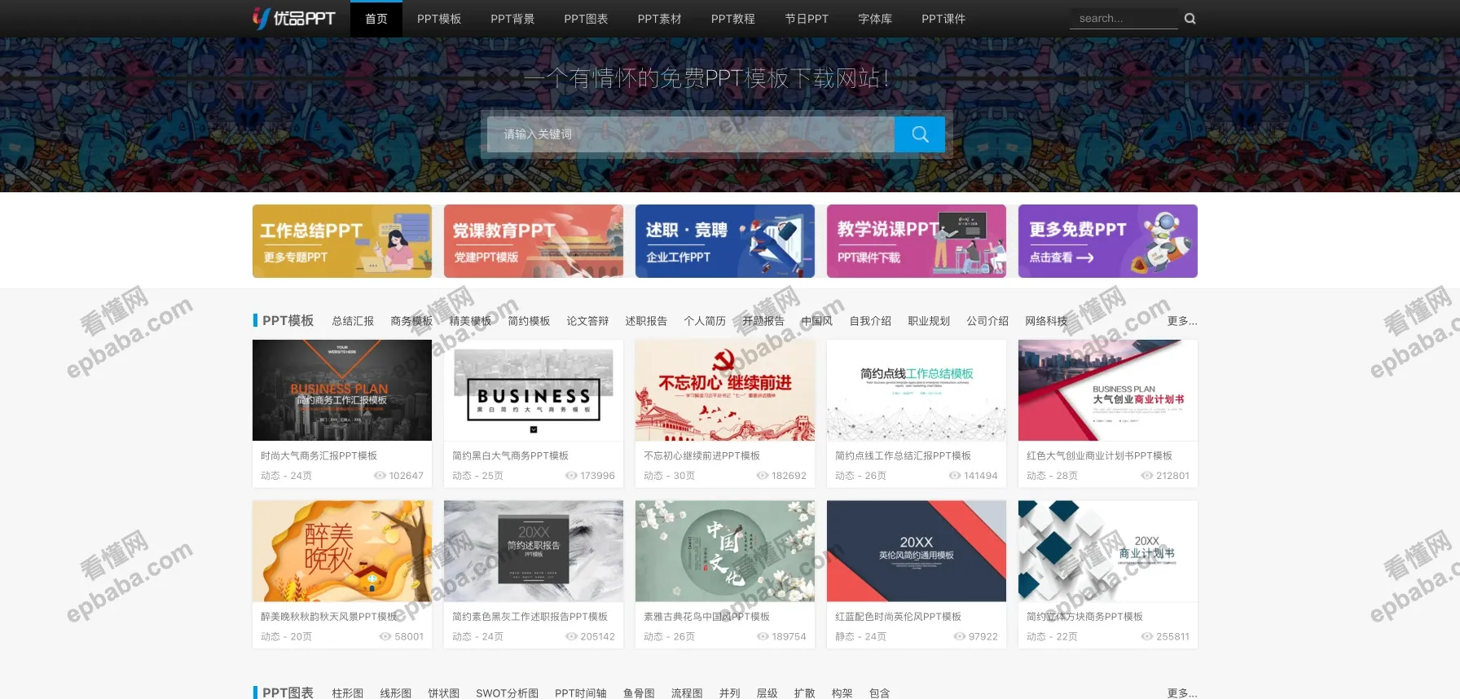Open the 述职·竞聘 banner card
The height and width of the screenshot is (699, 1460).
coord(725,241)
